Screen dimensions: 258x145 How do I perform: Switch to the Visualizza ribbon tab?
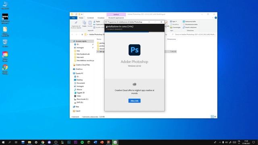(x=101, y=18)
